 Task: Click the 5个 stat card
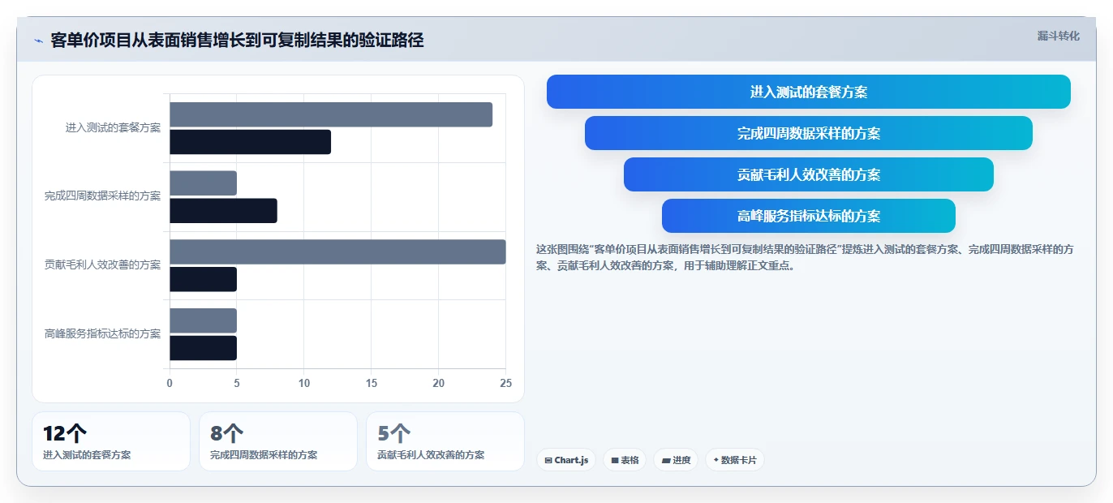pos(445,441)
